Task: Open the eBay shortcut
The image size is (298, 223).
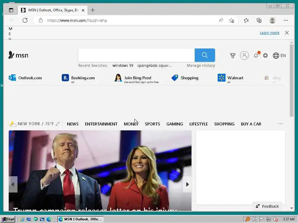Action: pyautogui.click(x=273, y=78)
